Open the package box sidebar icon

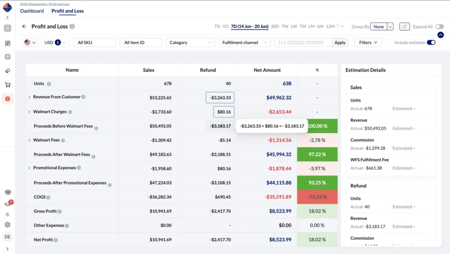click(x=8, y=192)
